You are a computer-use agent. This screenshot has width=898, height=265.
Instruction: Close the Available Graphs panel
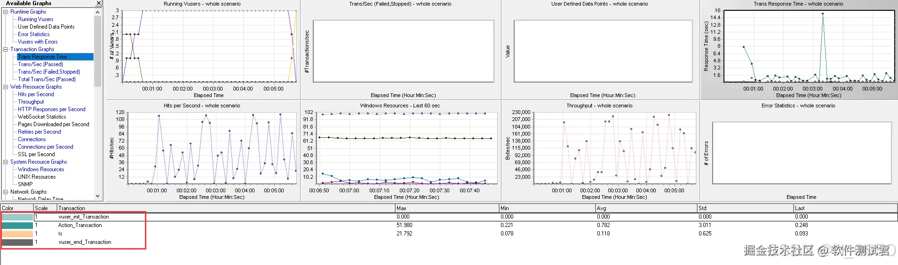click(x=99, y=3)
